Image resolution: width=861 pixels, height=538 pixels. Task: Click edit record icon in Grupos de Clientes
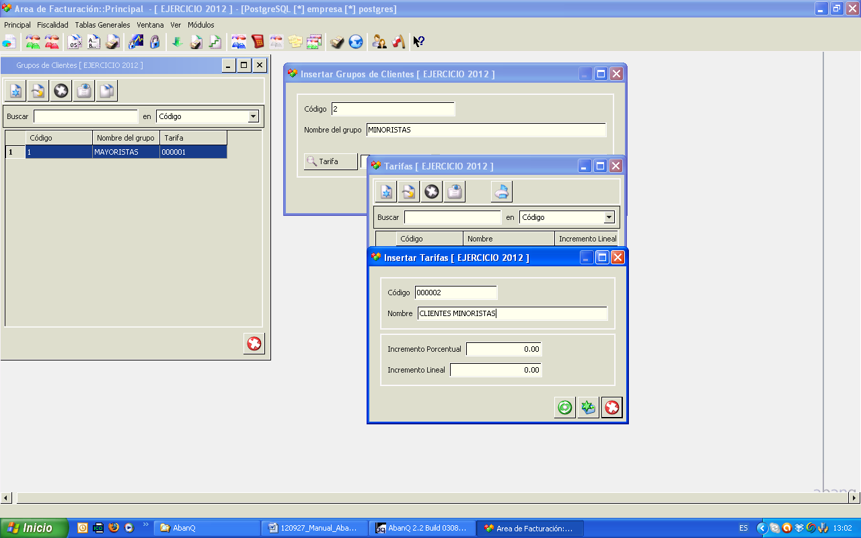(38, 91)
